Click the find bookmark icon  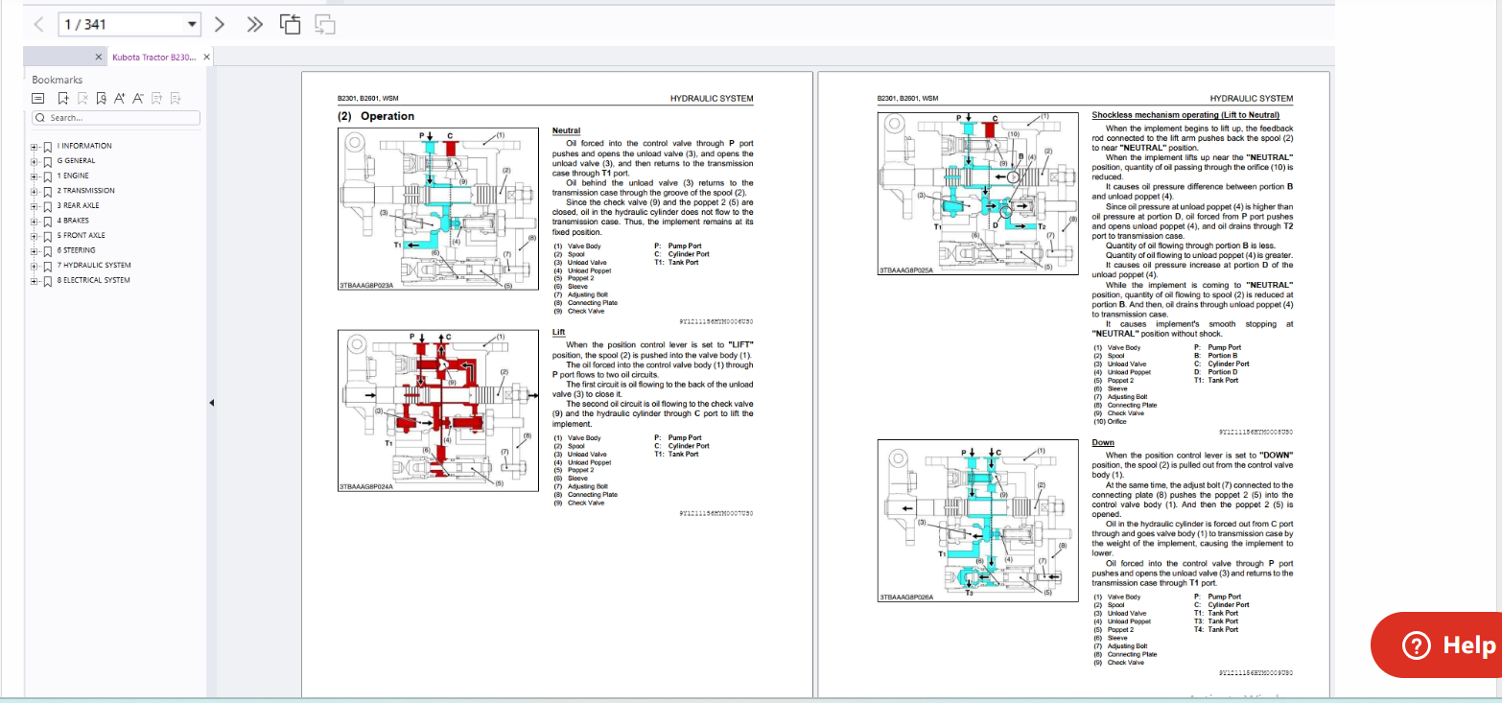(x=101, y=98)
